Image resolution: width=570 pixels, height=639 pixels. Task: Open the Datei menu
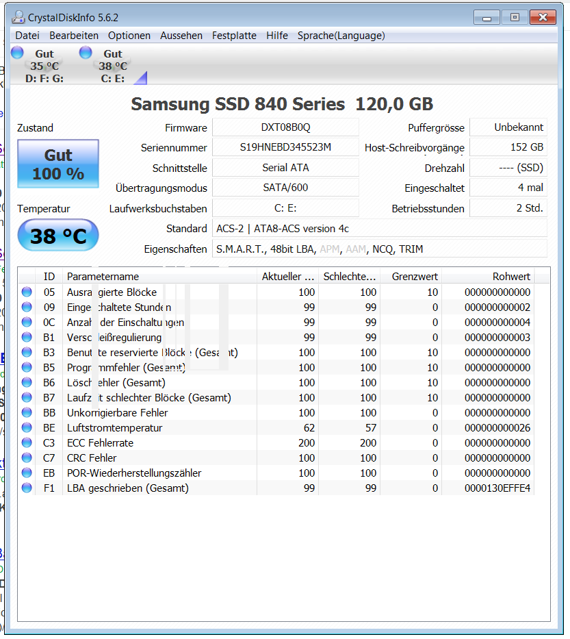point(27,36)
